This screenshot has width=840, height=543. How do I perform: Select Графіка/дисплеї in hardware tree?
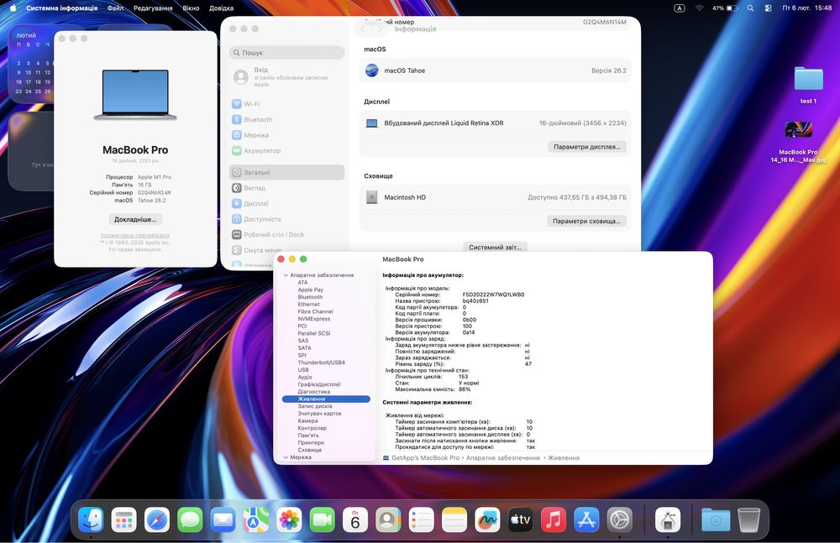tap(318, 384)
